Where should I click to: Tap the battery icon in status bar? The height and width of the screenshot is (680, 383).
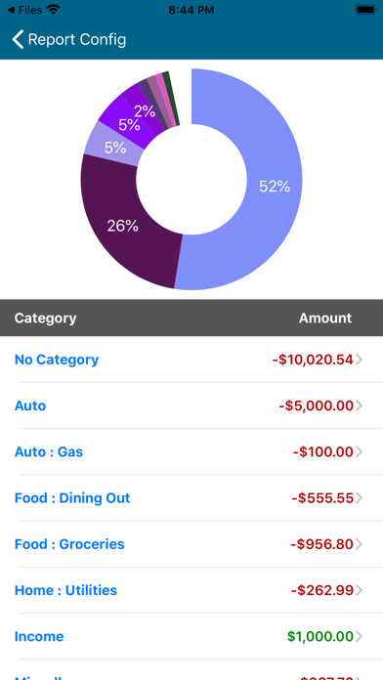[x=366, y=10]
